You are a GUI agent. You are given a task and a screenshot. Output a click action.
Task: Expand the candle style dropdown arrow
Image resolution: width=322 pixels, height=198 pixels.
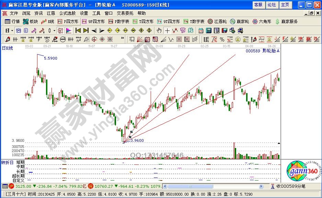54,30
